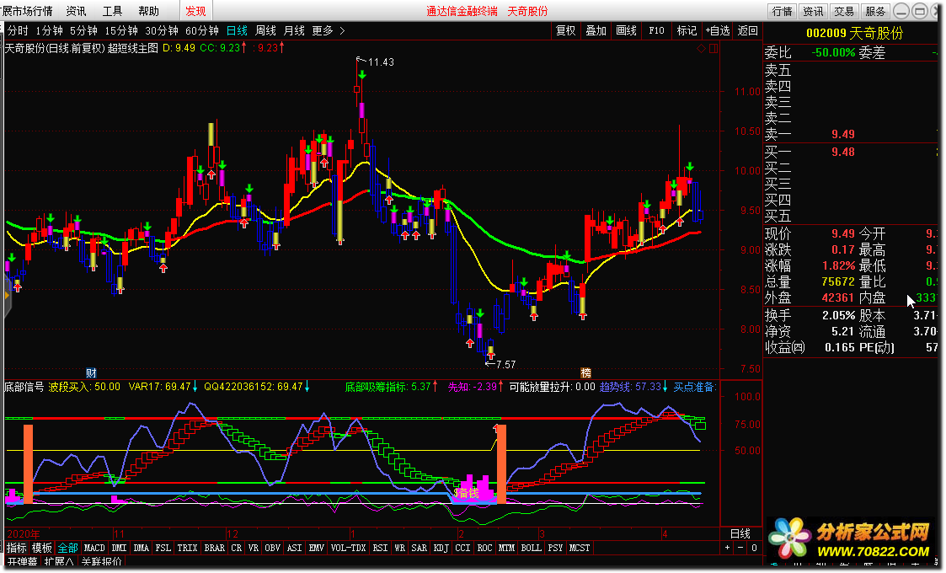Select the 全部 indicators tab

pyautogui.click(x=67, y=548)
